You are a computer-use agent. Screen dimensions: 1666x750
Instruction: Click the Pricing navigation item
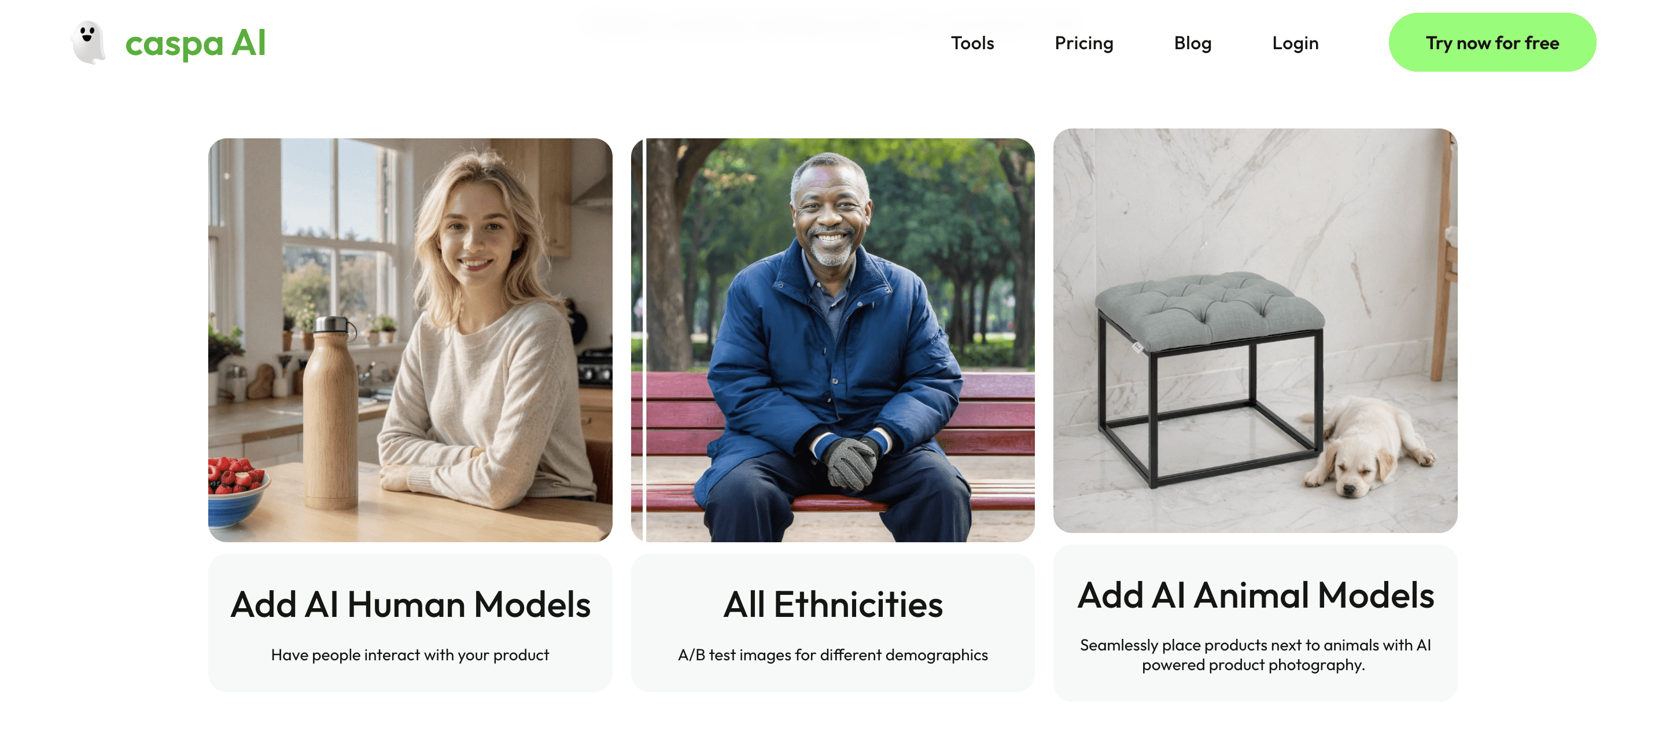(1083, 42)
